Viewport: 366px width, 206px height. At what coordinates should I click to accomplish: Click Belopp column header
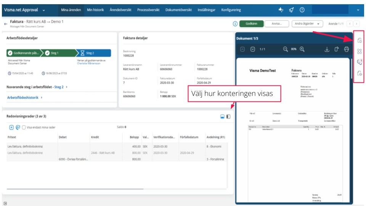click(x=134, y=137)
